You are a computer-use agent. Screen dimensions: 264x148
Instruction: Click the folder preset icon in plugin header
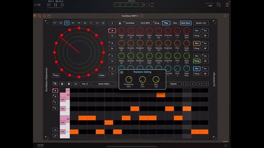[49, 16]
